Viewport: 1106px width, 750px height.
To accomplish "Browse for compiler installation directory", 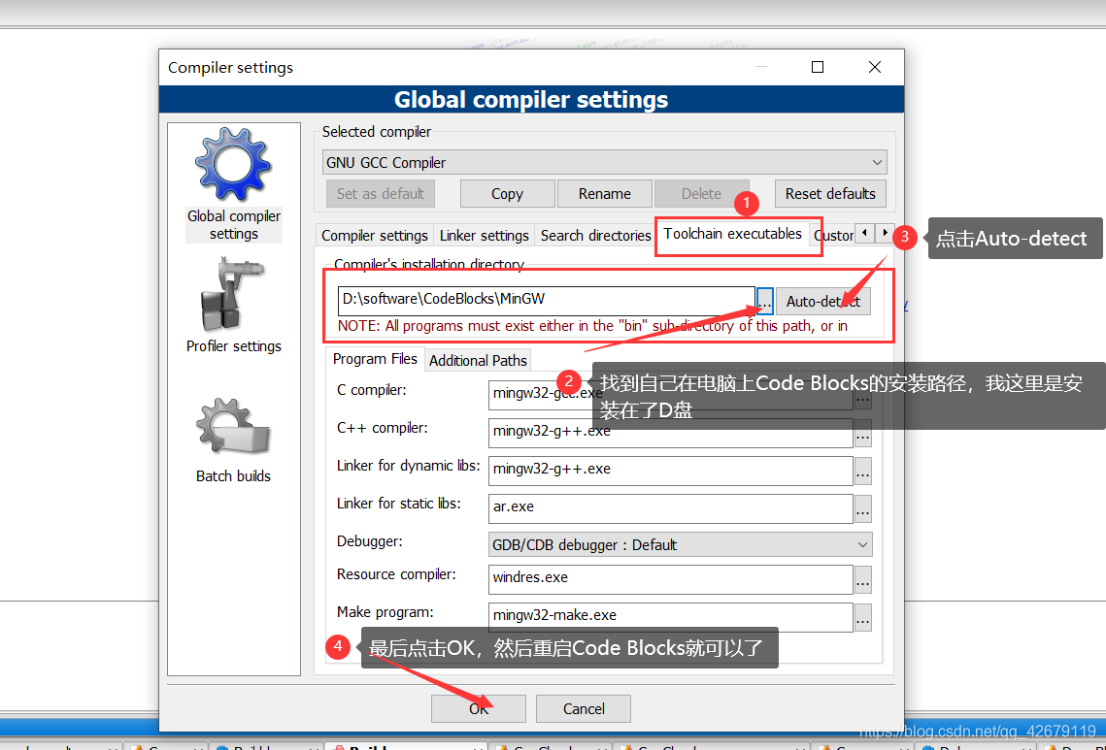I will coord(764,301).
